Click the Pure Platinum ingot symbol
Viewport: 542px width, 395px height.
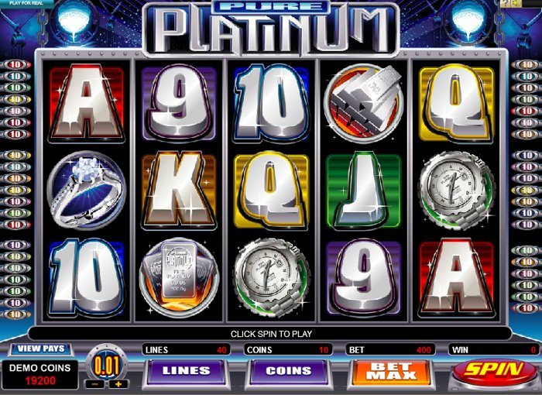[179, 276]
